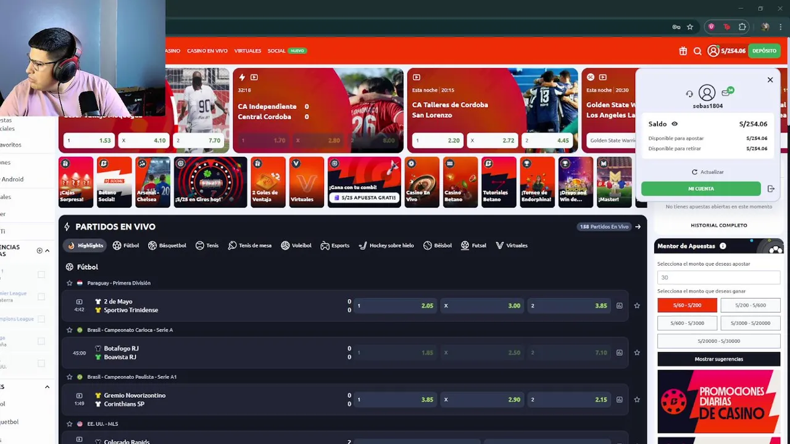
Task: Add favorite competitions with plus icon
Action: tap(39, 251)
